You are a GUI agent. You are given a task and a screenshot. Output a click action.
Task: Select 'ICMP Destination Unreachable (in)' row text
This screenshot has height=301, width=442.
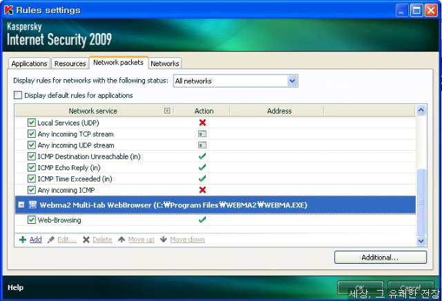pyautogui.click(x=89, y=156)
